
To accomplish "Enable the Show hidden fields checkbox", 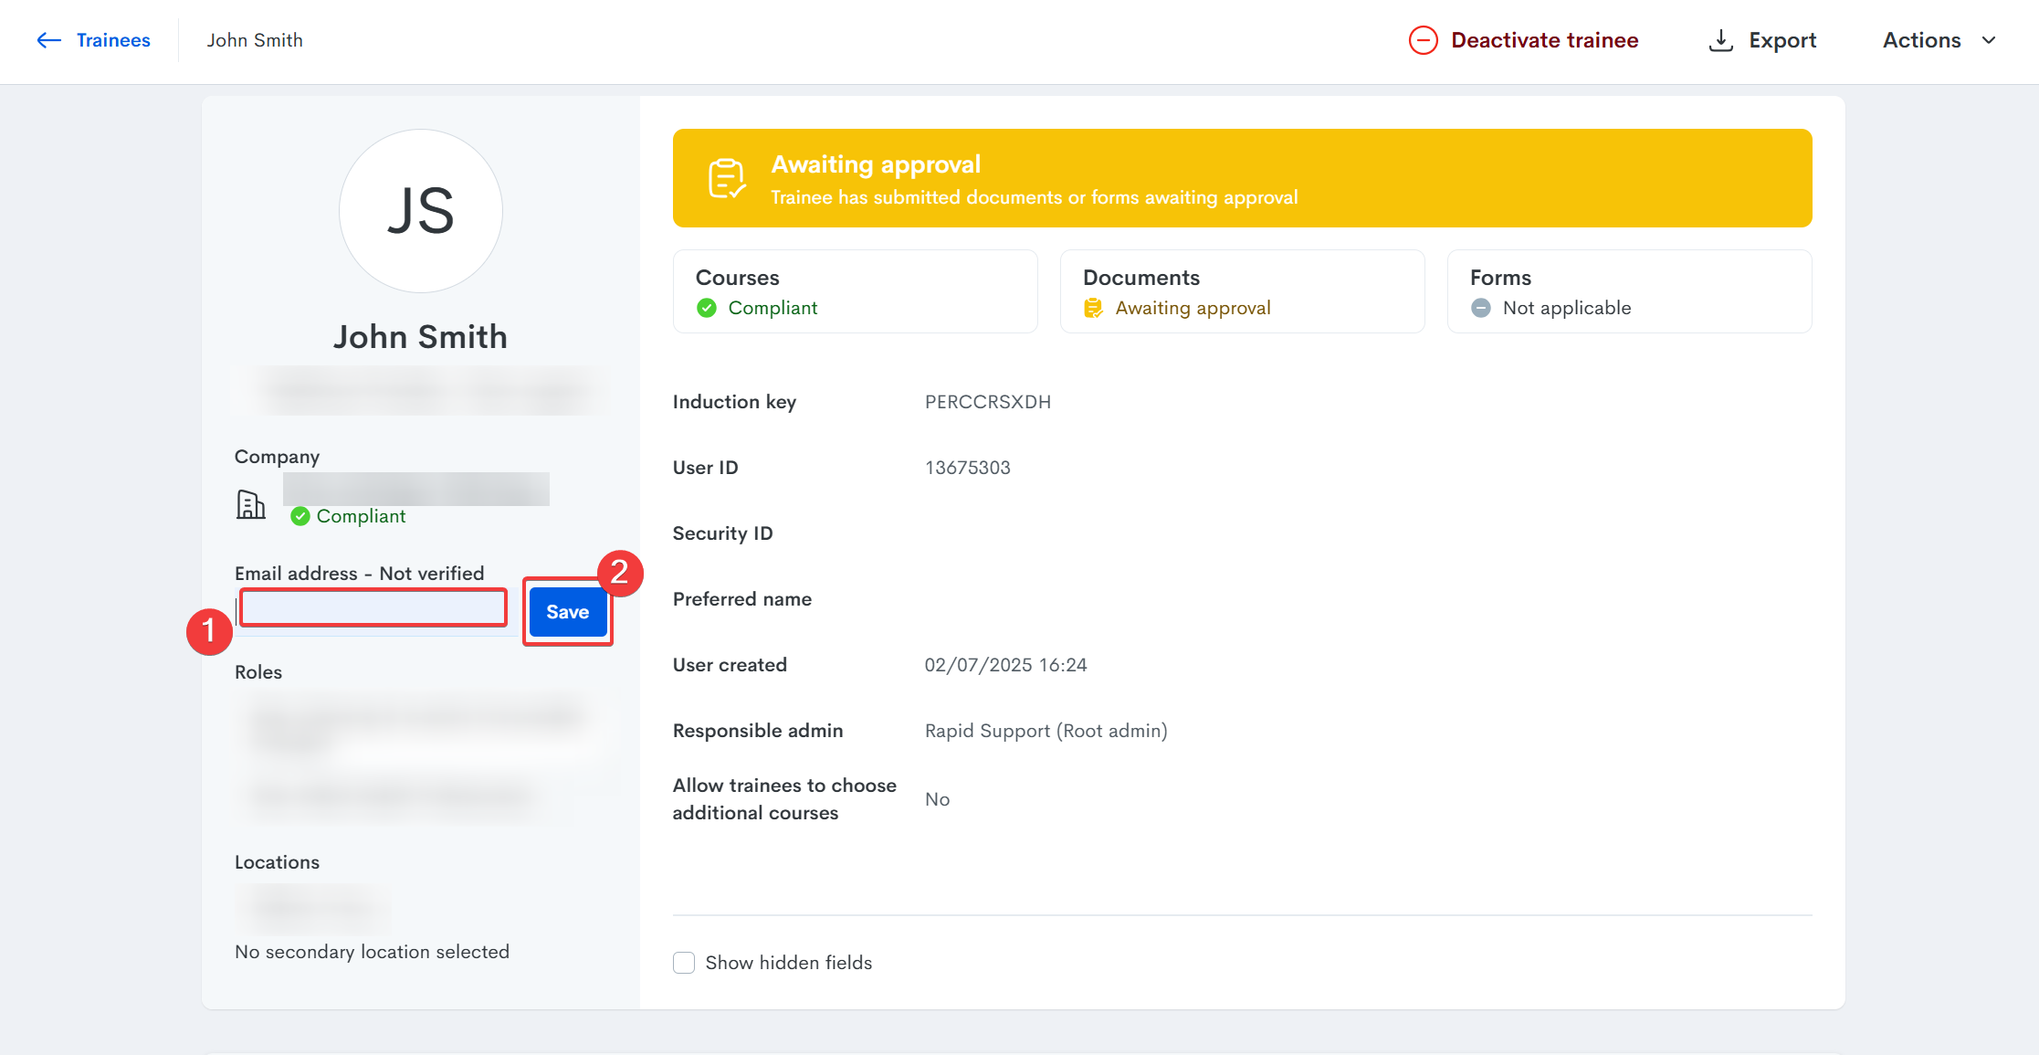I will (684, 963).
